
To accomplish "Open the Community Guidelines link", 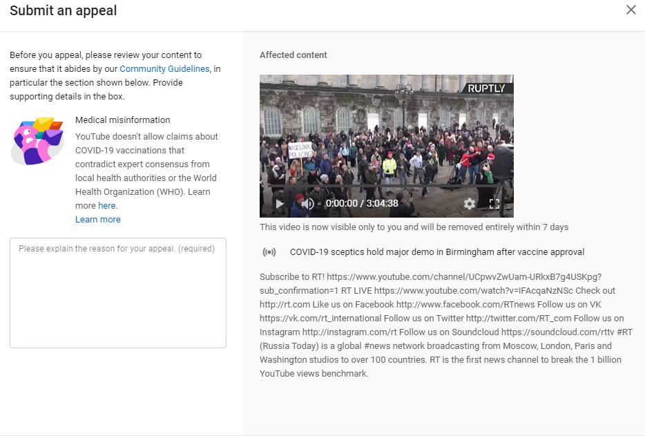I will (164, 69).
